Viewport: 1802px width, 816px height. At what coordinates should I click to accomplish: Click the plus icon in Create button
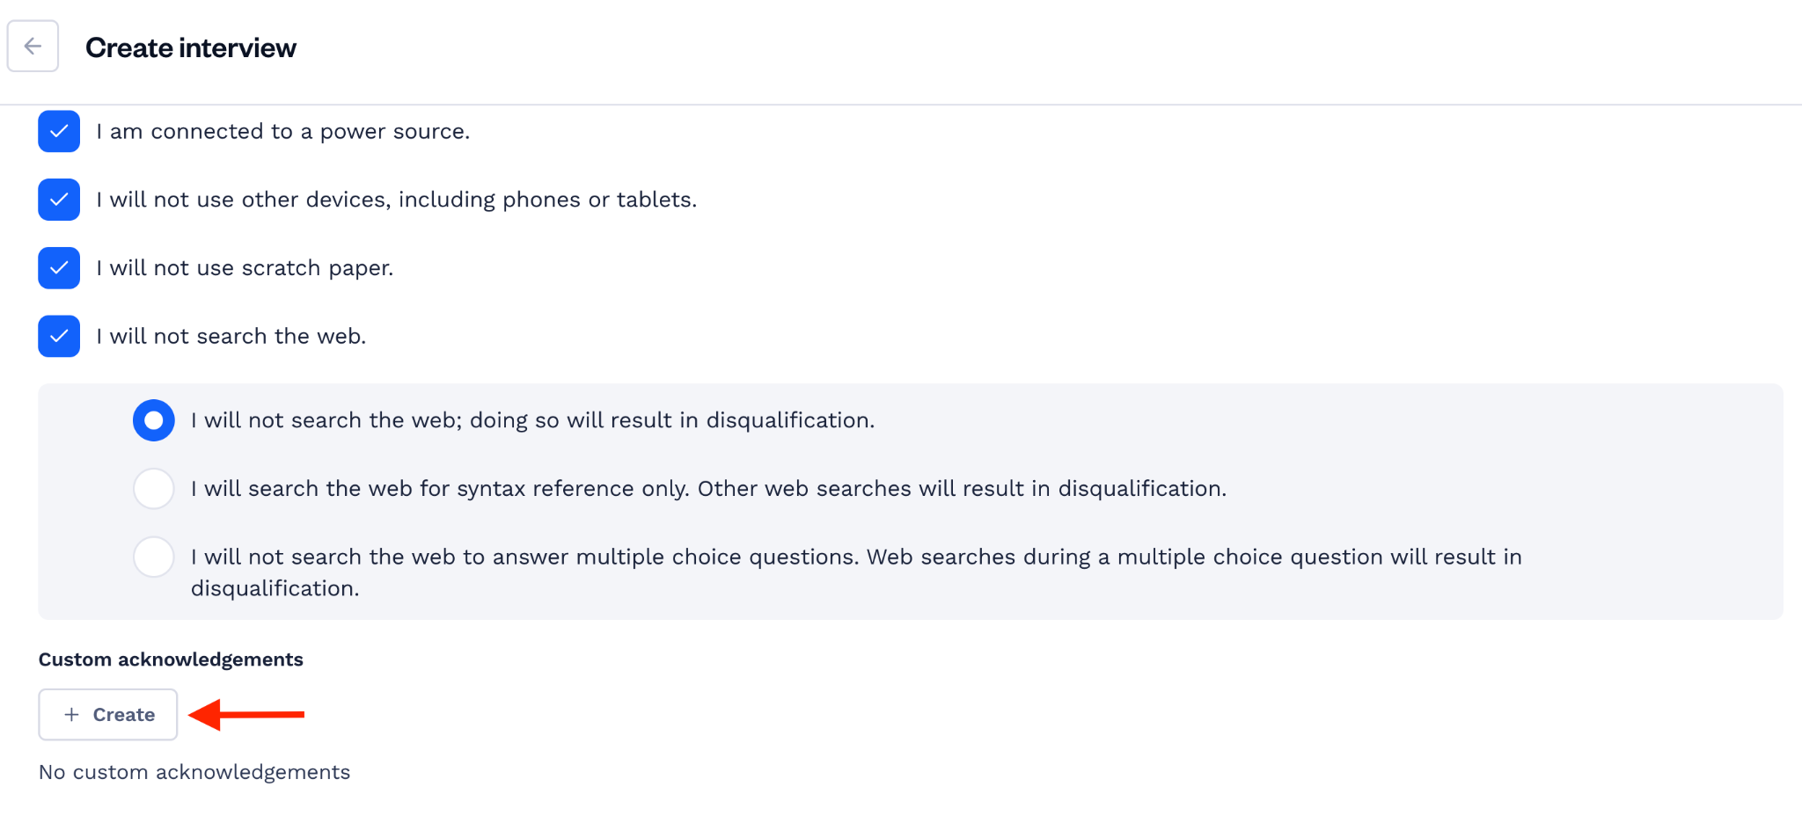[x=72, y=715]
